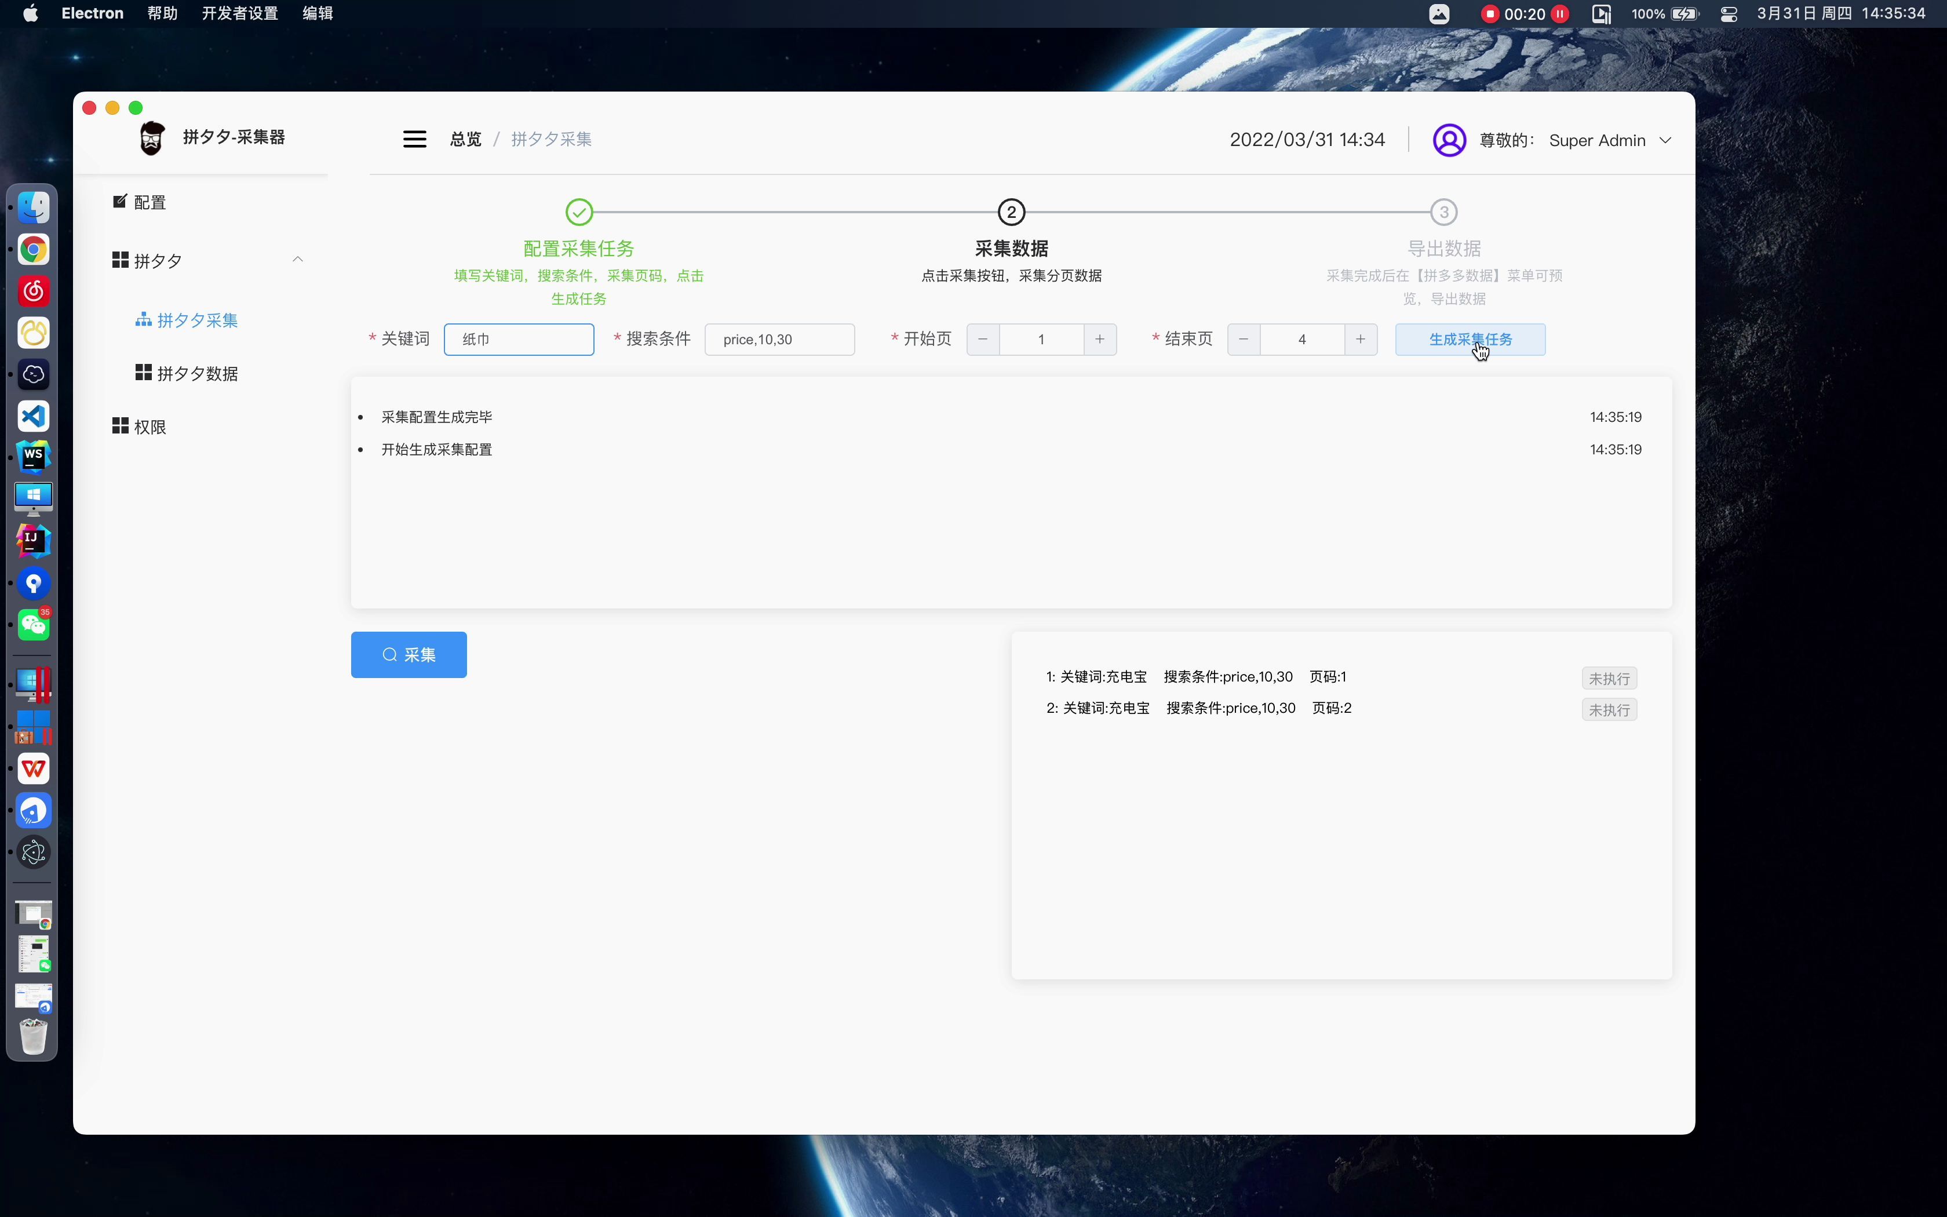The height and width of the screenshot is (1217, 1947).
Task: Click step 3 circle 导出数据
Action: 1444,213
